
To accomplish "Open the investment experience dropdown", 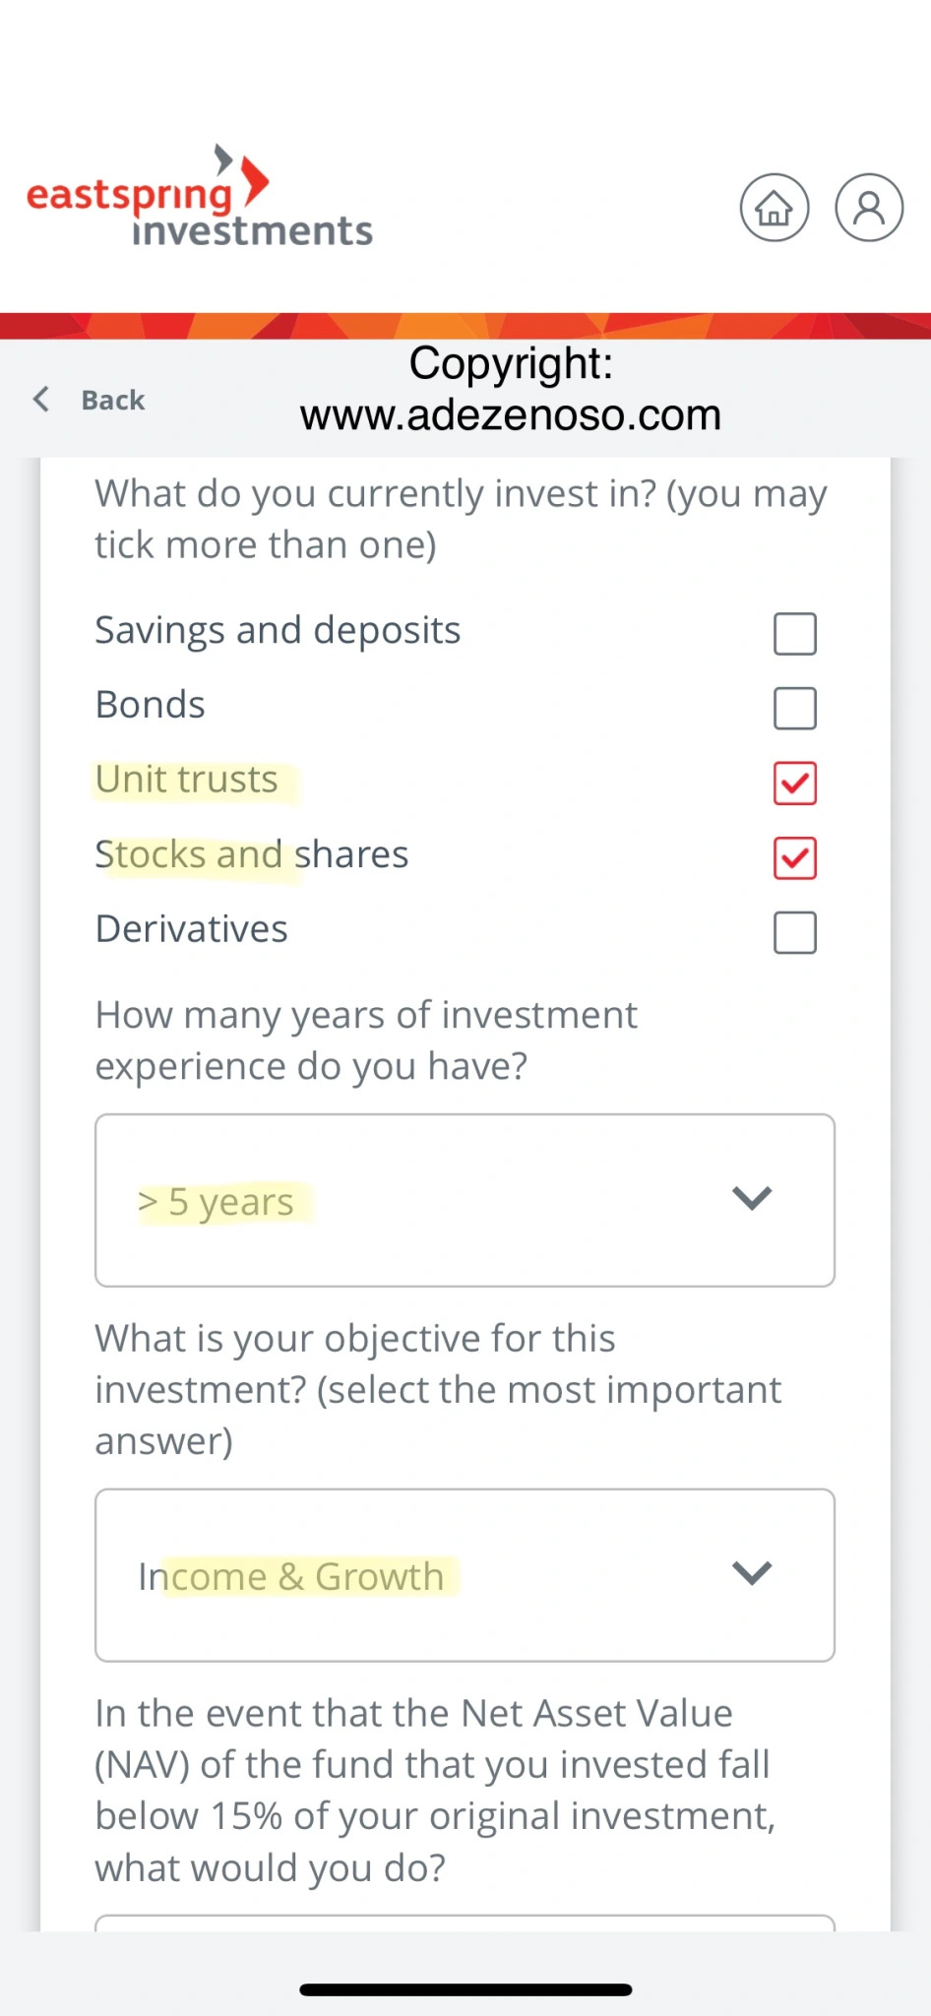I will click(x=465, y=1200).
